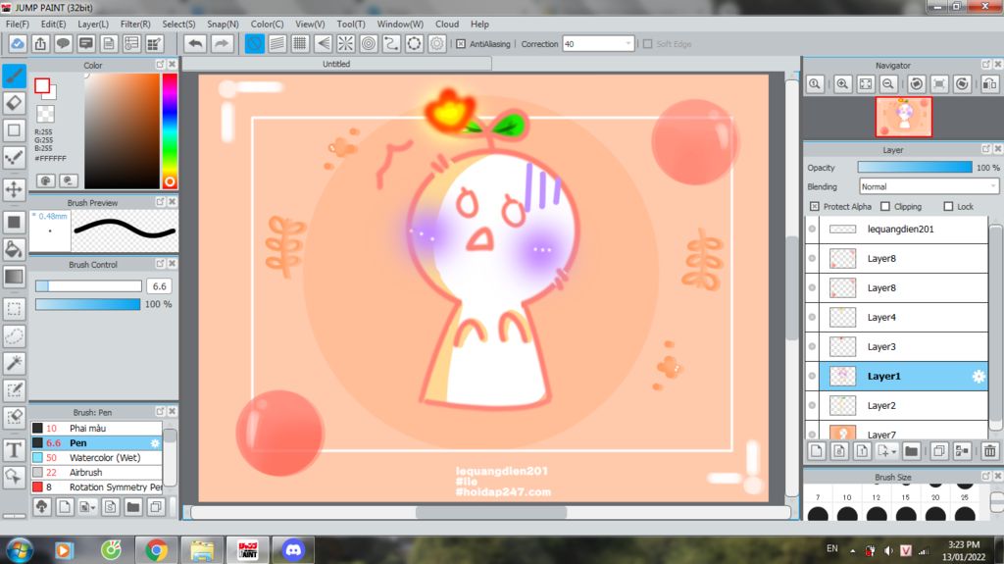The image size is (1004, 564).
Task: Select the Watercolor (Wet) brush
Action: [x=96, y=458]
